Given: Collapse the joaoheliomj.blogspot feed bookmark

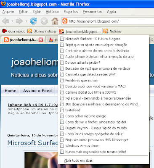Looking at the screenshot, I should coord(80,31).
